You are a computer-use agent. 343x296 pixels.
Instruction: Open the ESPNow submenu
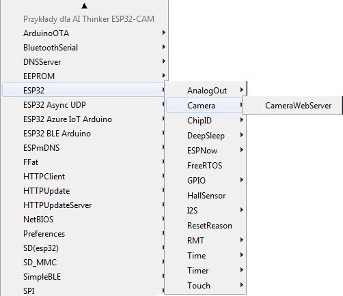[206, 151]
